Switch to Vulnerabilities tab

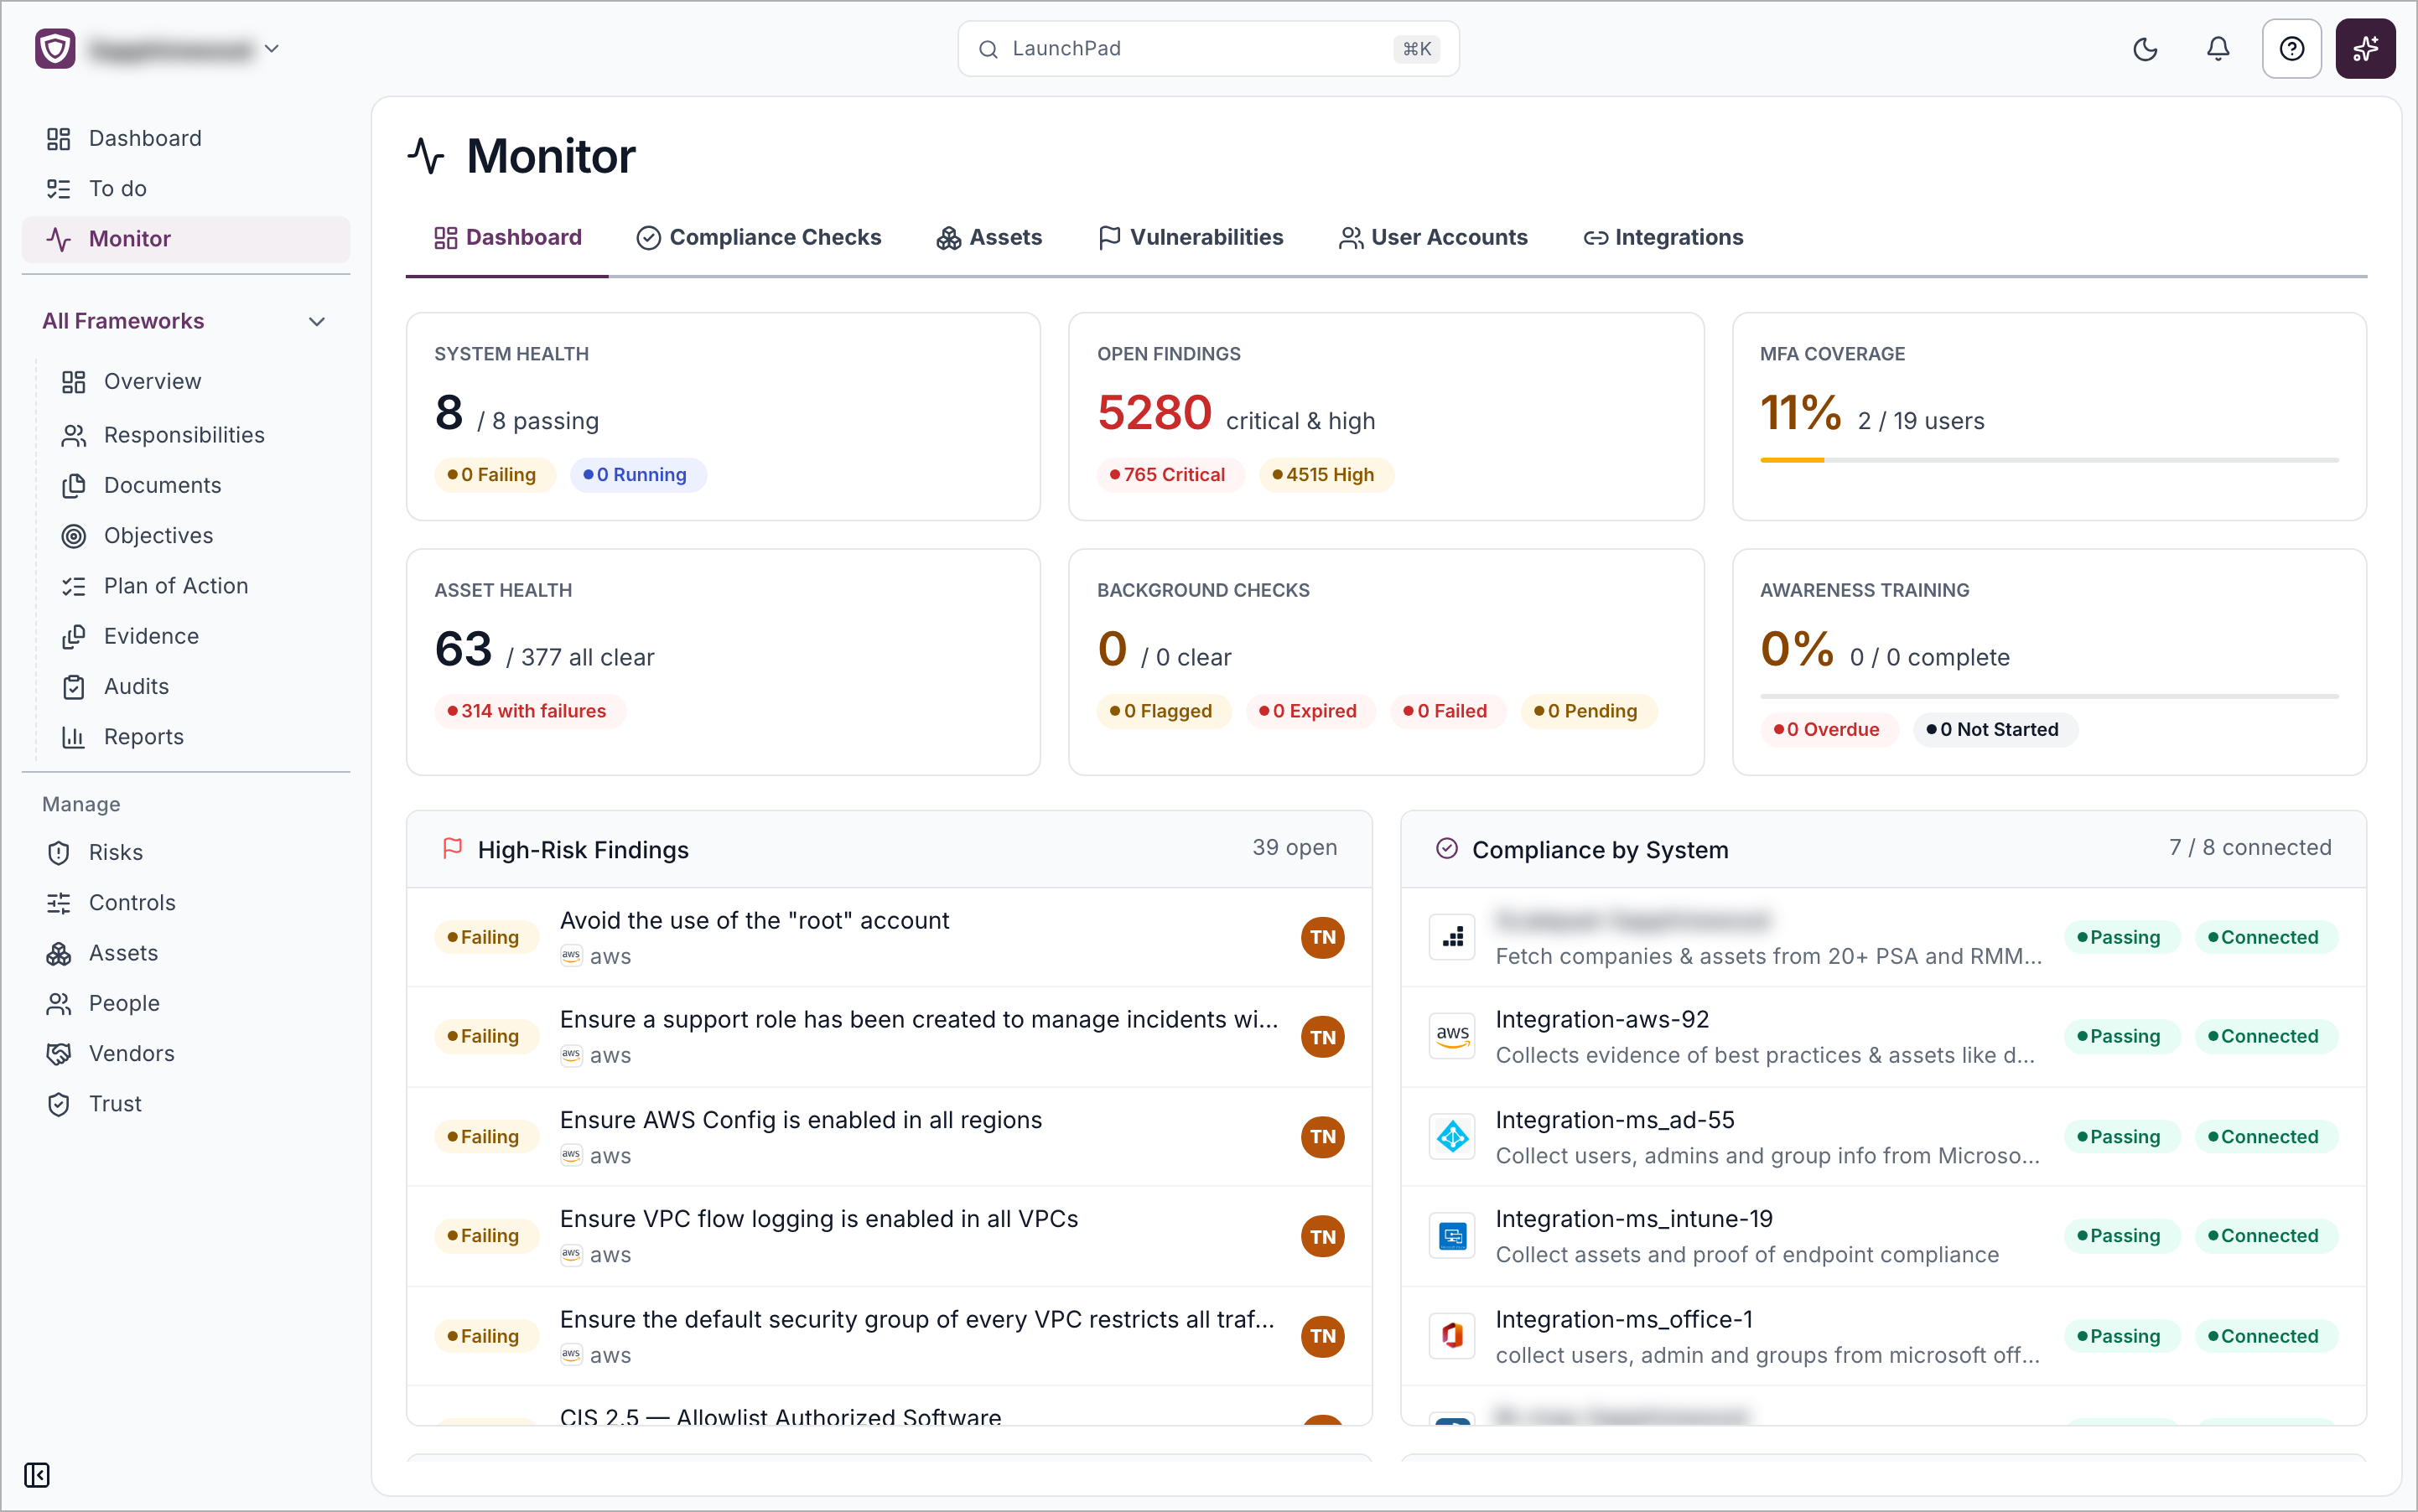click(x=1191, y=237)
